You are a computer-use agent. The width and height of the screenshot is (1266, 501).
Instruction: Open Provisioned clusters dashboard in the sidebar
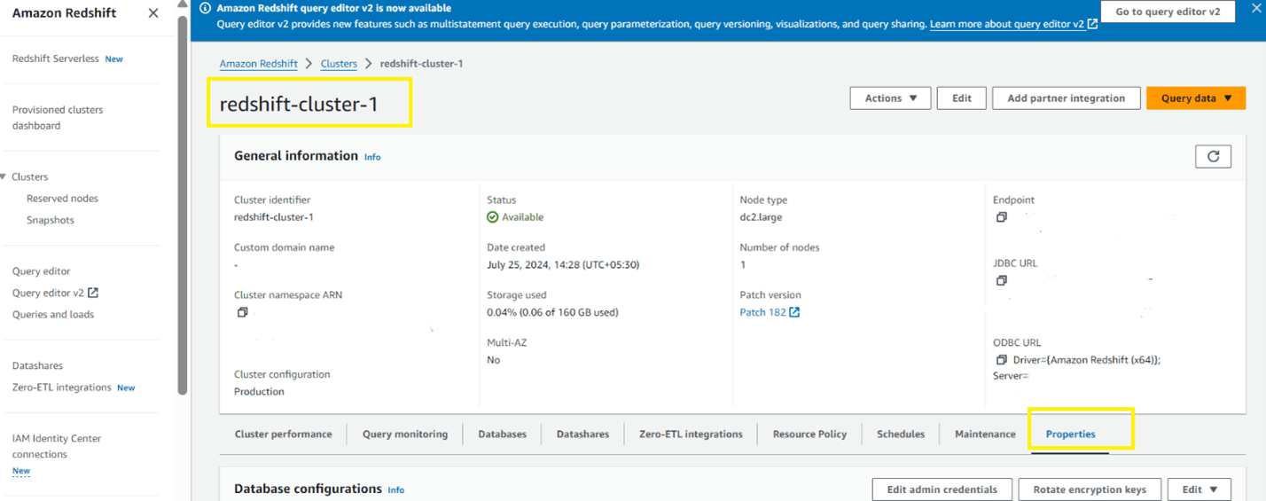[x=58, y=118]
